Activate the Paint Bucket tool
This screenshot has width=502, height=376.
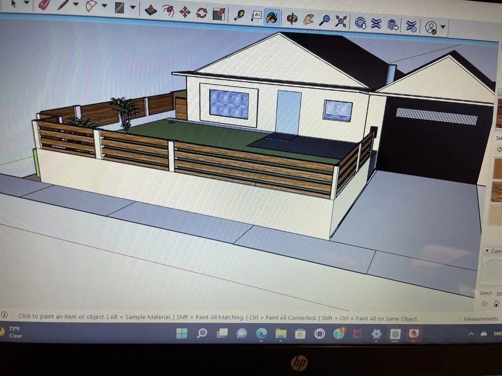coord(272,18)
